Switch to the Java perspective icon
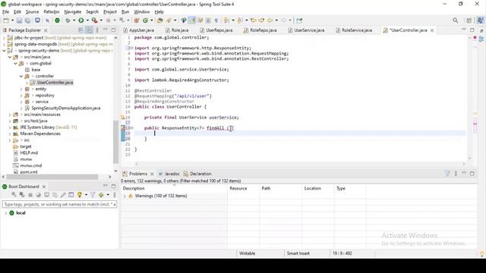The height and width of the screenshot is (273, 486). click(480, 20)
